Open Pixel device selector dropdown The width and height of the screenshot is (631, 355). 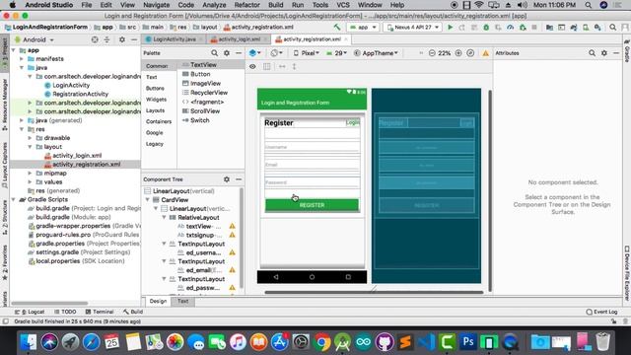pos(307,53)
